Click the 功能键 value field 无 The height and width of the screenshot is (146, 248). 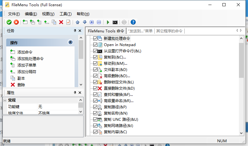[x=58, y=107]
